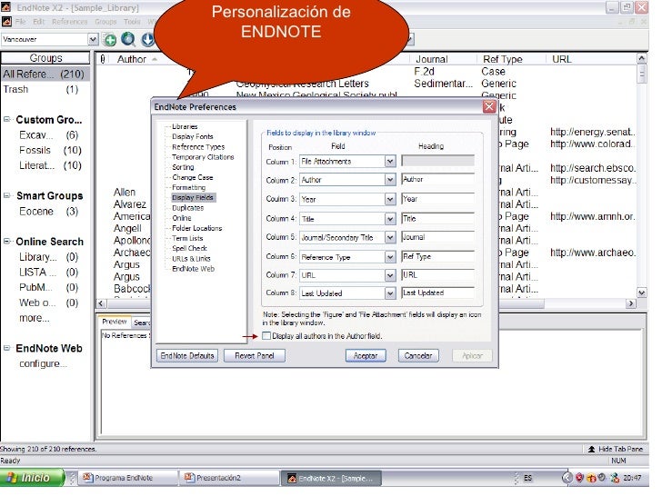Viewport: 662px width, 496px height.
Task: Click the online search globe toolbar icon
Action: tap(128, 39)
